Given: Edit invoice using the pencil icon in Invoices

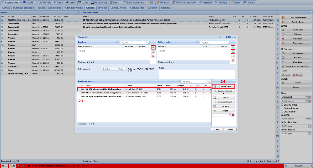Looking at the screenshot, I should point(153,52).
